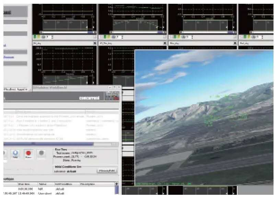This screenshot has width=279, height=203.
Task: Click the corner icon at the right end of the top-left plot toolbar
Action: (x=95, y=37)
